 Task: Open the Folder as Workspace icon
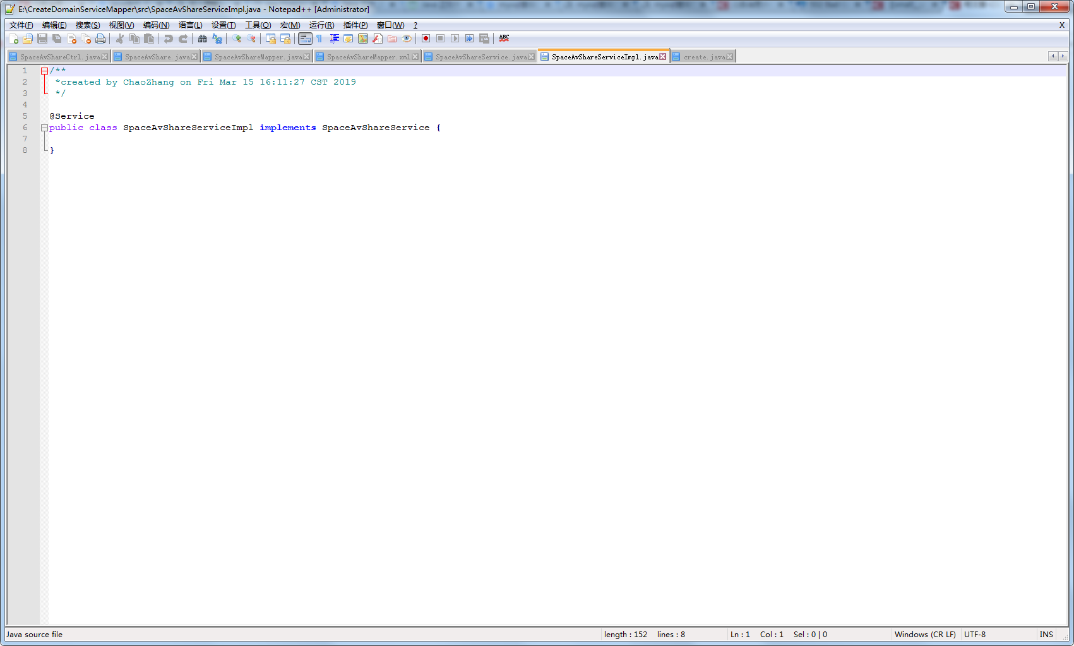click(392, 39)
